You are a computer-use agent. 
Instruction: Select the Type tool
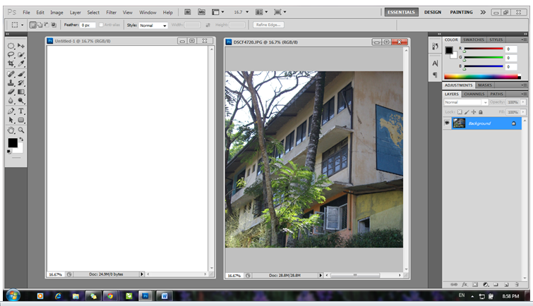tap(21, 111)
